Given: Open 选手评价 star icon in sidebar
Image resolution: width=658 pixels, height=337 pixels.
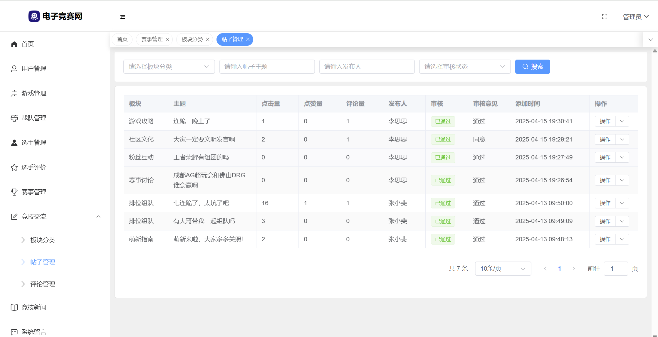Looking at the screenshot, I should [14, 167].
